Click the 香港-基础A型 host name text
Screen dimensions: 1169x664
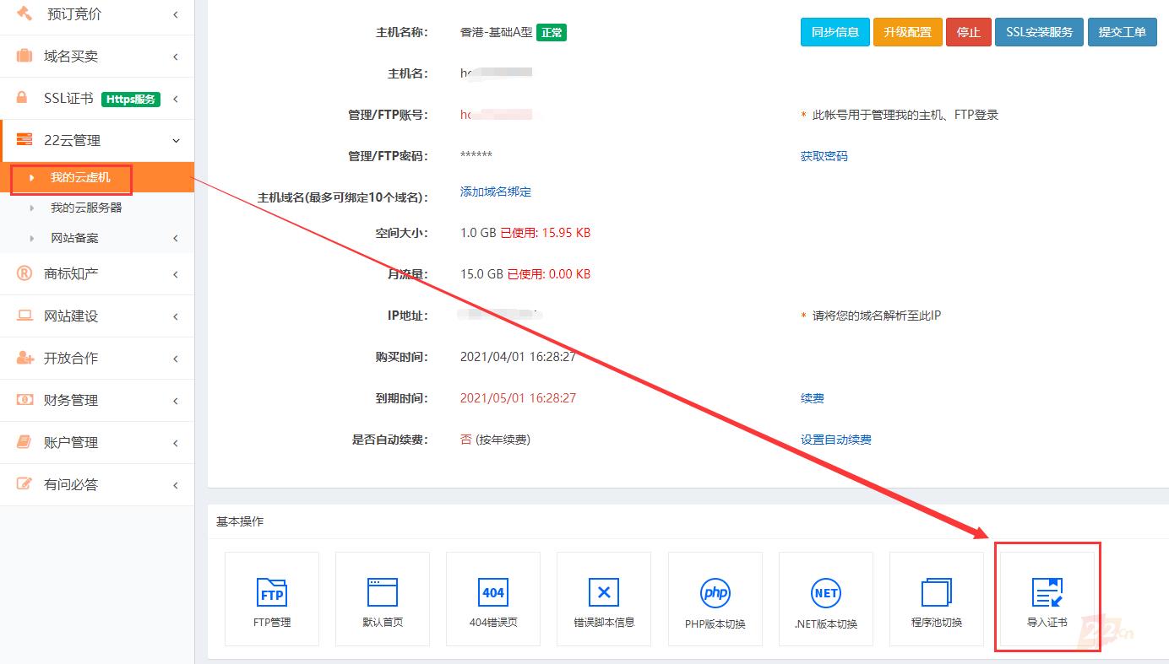click(497, 33)
